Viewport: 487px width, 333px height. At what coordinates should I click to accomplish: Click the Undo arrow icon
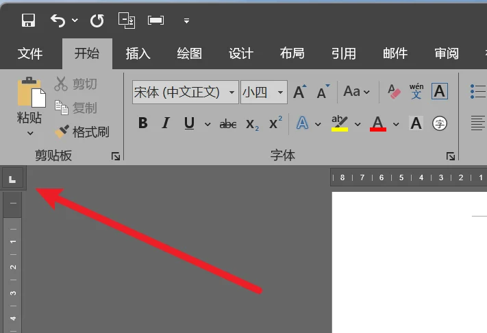(58, 21)
